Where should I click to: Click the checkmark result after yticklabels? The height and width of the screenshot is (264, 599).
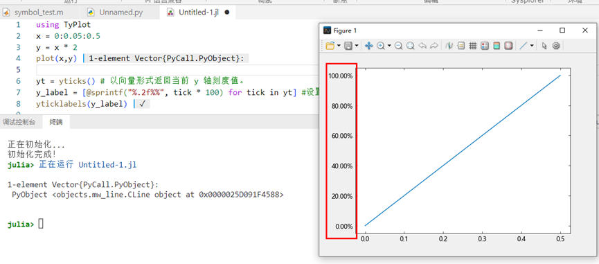[x=143, y=104]
